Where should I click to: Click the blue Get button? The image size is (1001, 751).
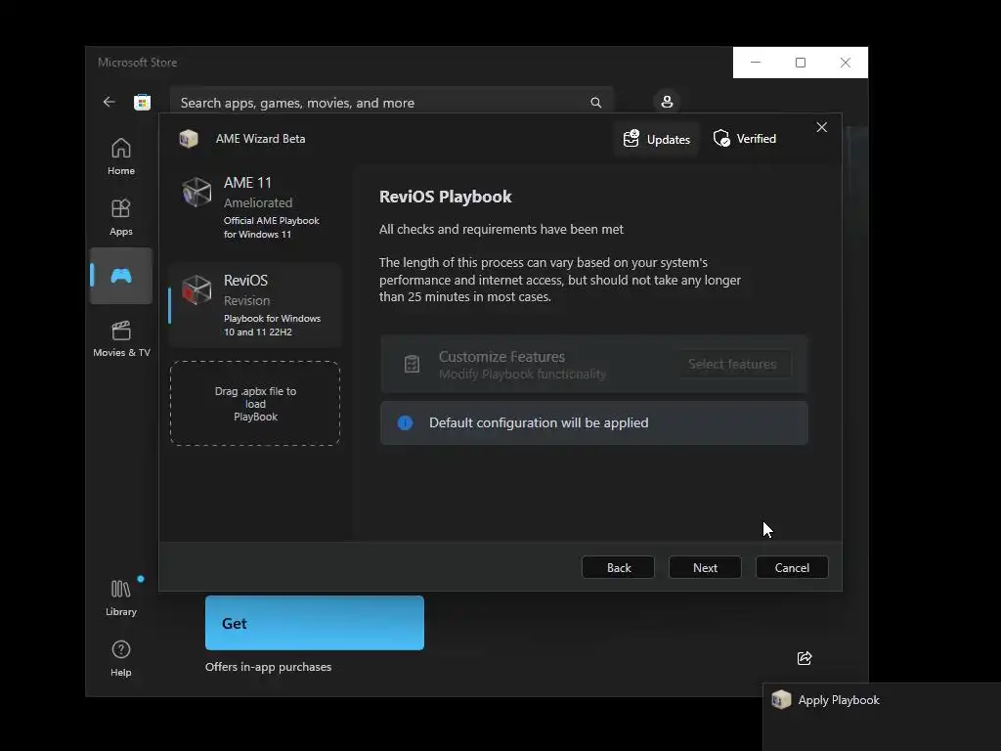pos(315,623)
